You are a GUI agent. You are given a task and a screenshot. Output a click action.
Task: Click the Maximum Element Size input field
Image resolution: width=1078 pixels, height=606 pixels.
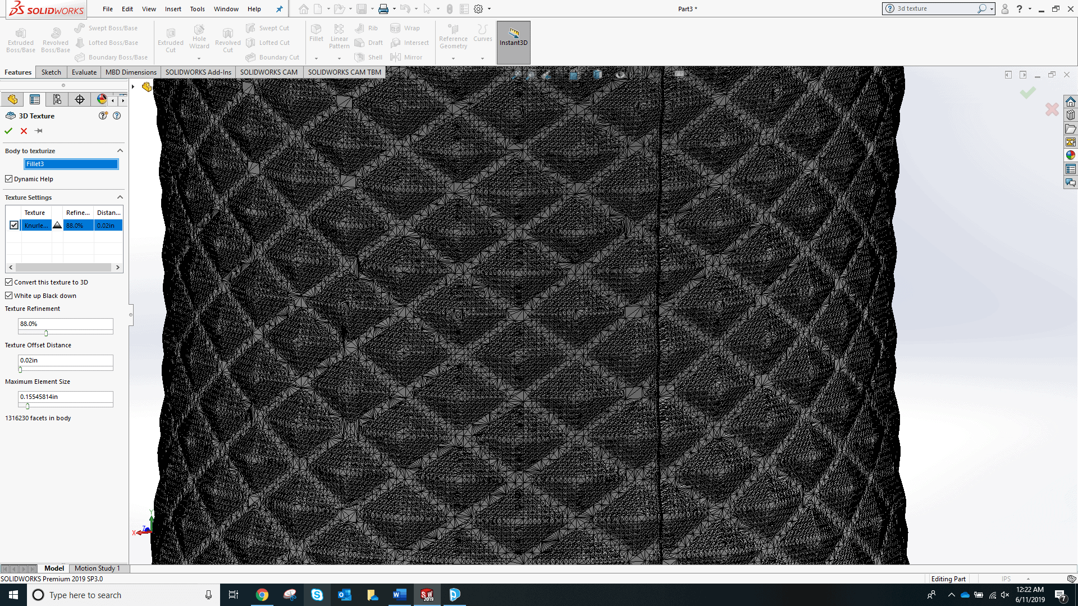(65, 397)
